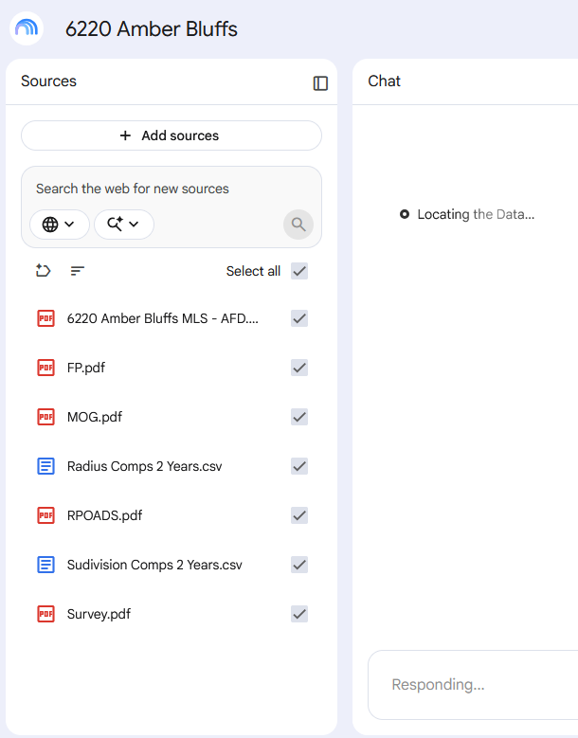The width and height of the screenshot is (578, 738).
Task: Open the MOG.pdf source
Action: tap(95, 417)
